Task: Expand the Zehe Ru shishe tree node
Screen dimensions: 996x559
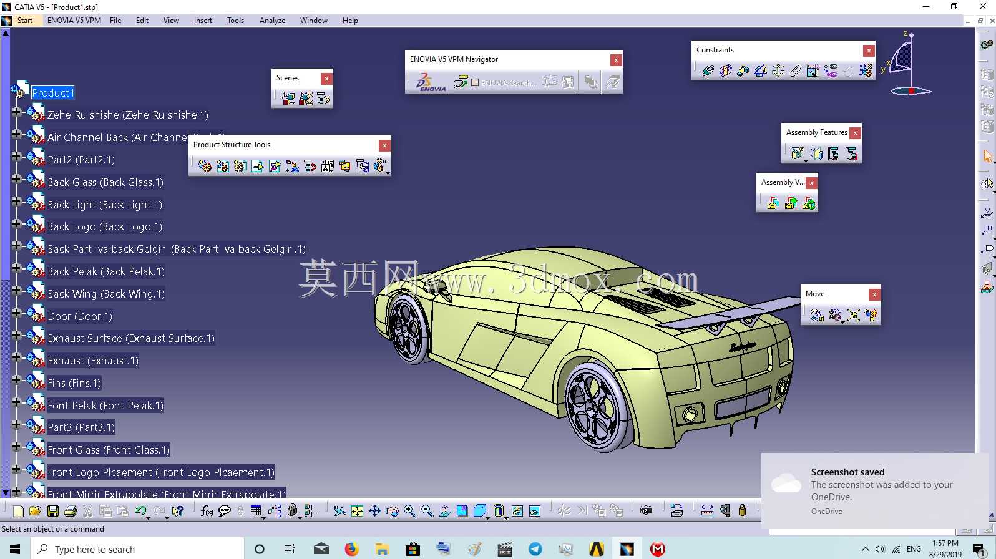Action: coord(17,113)
